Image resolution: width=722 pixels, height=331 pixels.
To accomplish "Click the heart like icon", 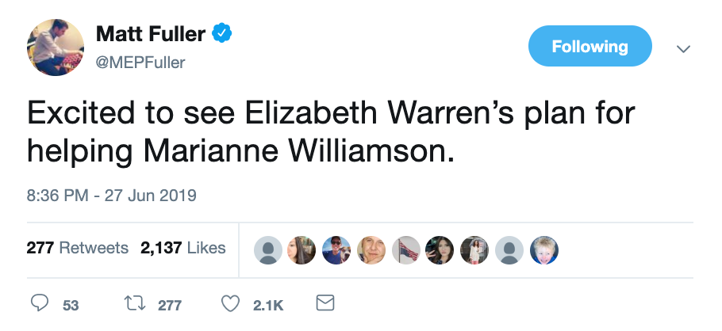I will pos(229,304).
